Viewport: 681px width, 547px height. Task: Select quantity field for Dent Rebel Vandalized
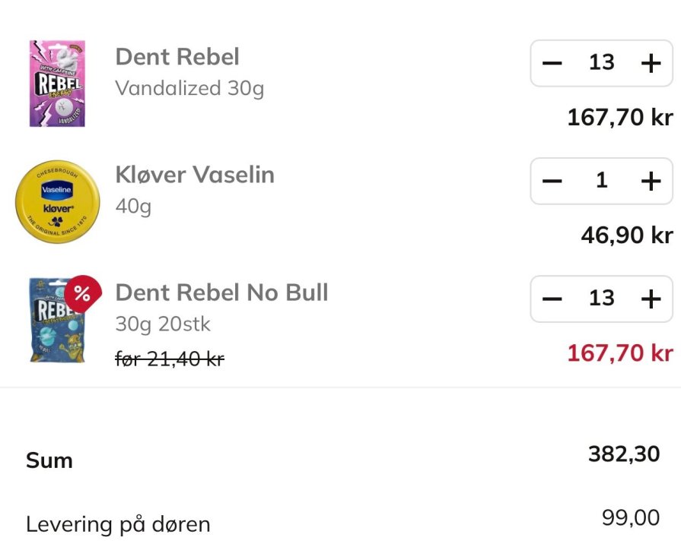(x=601, y=63)
